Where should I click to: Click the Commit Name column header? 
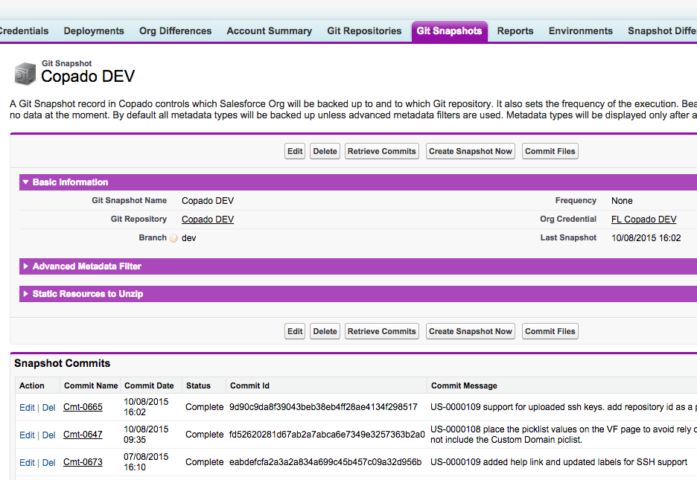pyautogui.click(x=91, y=386)
